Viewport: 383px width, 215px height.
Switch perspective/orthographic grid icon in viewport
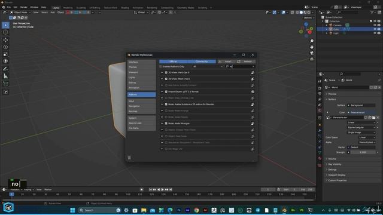312,59
